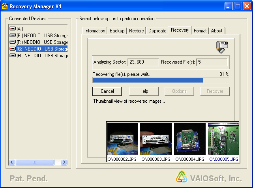Select the ONB00002.JPG thumbnail
The height and width of the screenshot is (188, 253).
122,139
